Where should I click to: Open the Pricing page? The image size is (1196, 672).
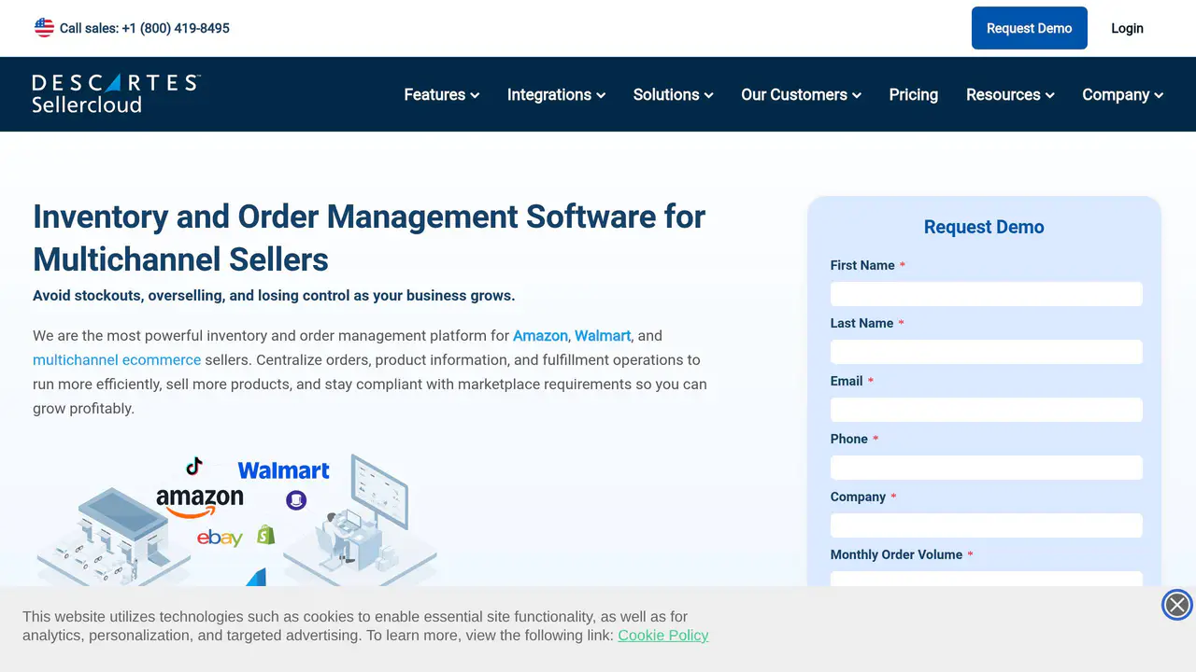click(914, 94)
